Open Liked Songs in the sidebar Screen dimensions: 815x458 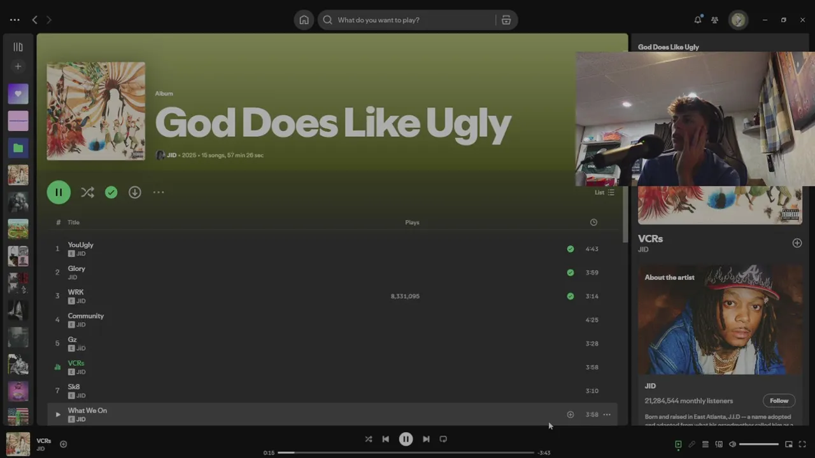coord(18,94)
